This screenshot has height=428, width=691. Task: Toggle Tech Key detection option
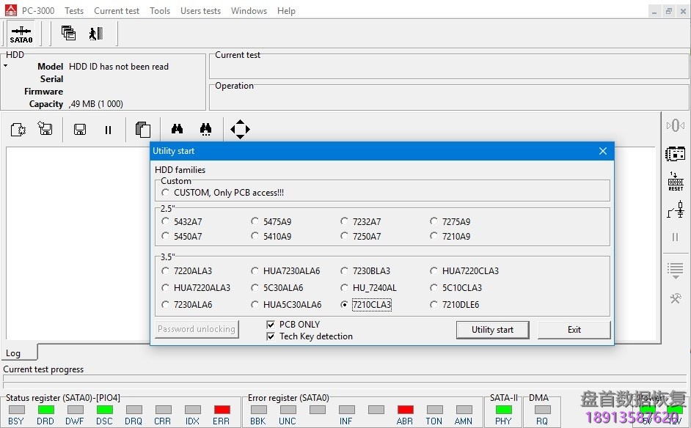(271, 336)
